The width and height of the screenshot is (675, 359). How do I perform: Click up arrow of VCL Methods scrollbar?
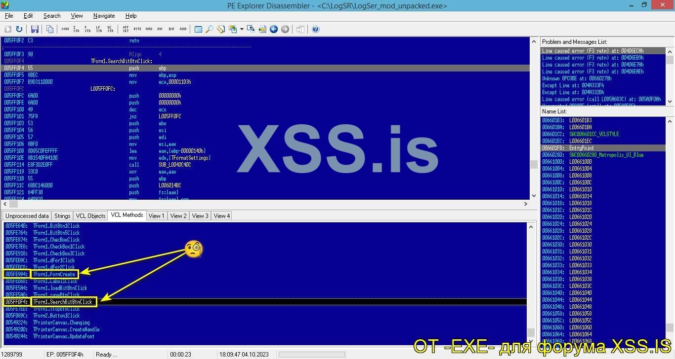[x=531, y=227]
